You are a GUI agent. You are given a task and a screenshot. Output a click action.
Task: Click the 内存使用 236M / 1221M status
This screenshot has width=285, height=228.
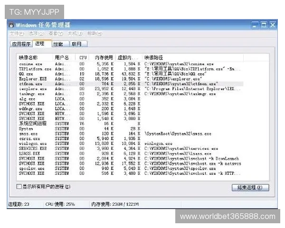[x=115, y=204]
